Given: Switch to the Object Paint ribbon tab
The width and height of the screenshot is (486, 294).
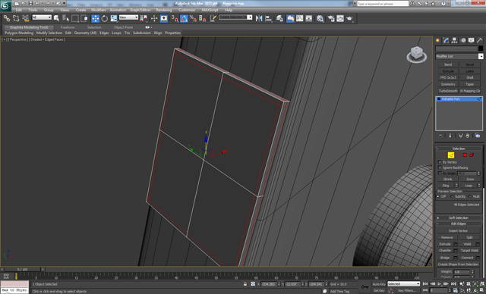Looking at the screenshot, I should point(123,27).
